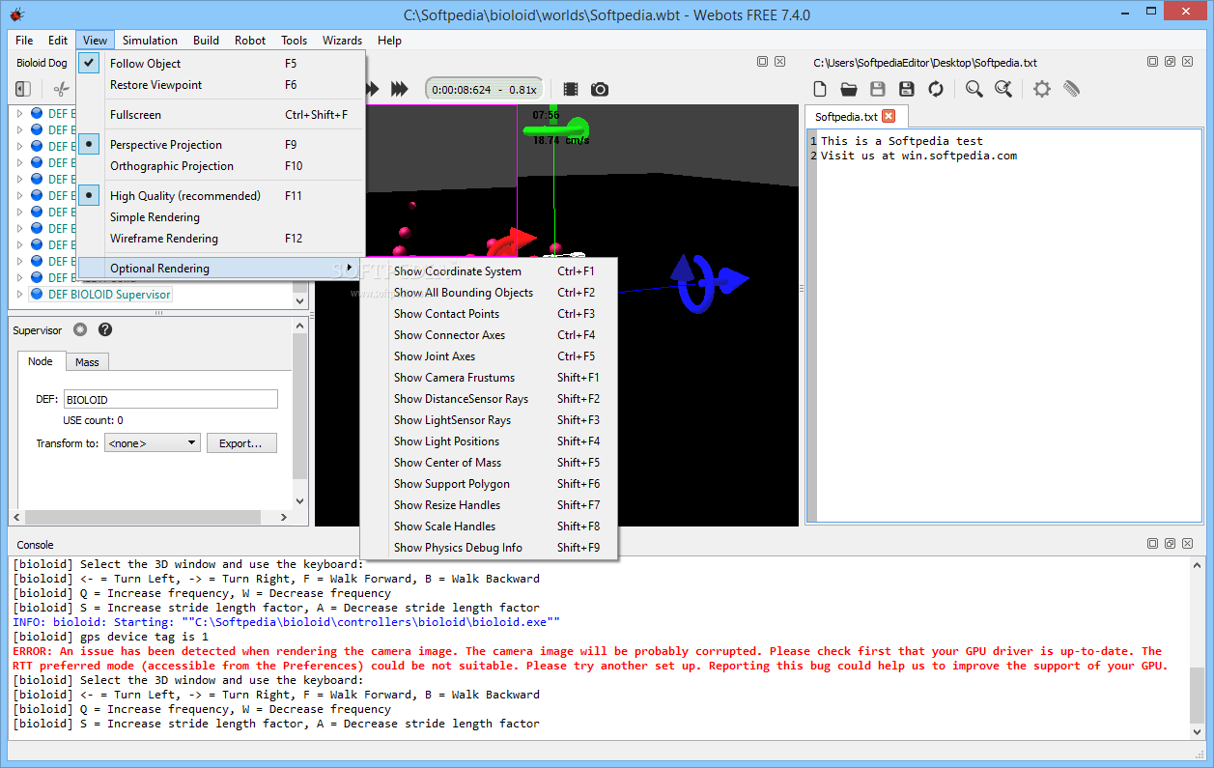Viewport: 1214px width, 768px height.
Task: Click the Find magnifier icon in editor toolbar
Action: pos(974,89)
